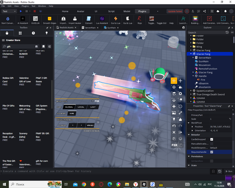235x188 pixels.
Task: Expand the ServerMain script node
Action: pos(193,58)
